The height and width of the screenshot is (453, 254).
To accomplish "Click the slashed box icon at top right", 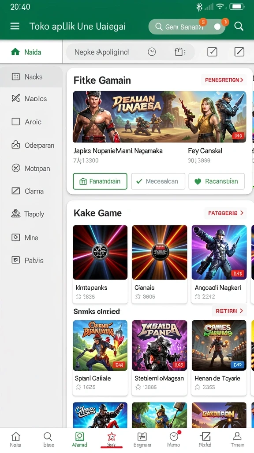I will pyautogui.click(x=239, y=52).
